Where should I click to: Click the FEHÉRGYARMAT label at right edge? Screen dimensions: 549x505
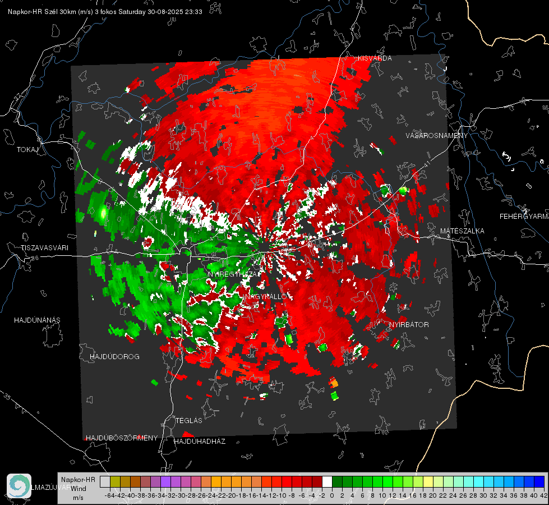coord(524,217)
